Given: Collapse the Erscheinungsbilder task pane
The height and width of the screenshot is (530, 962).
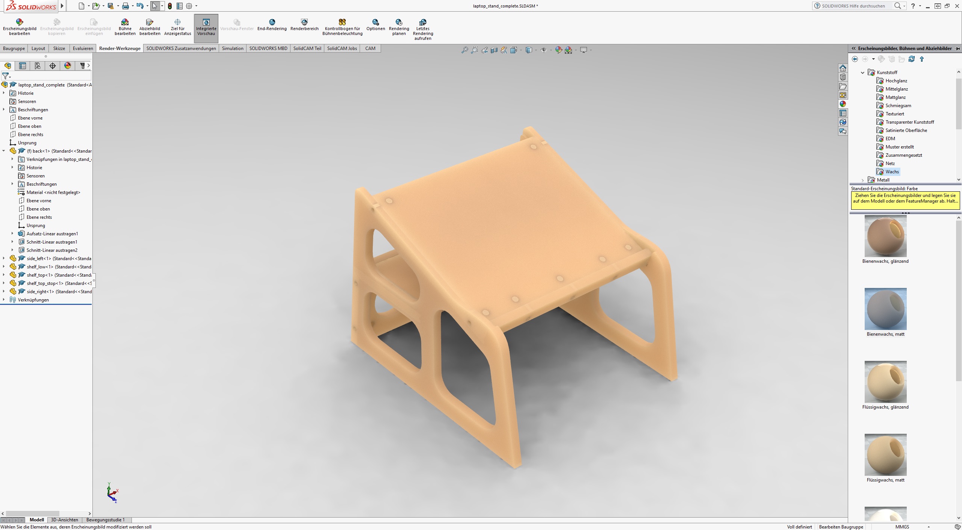Looking at the screenshot, I should [853, 48].
